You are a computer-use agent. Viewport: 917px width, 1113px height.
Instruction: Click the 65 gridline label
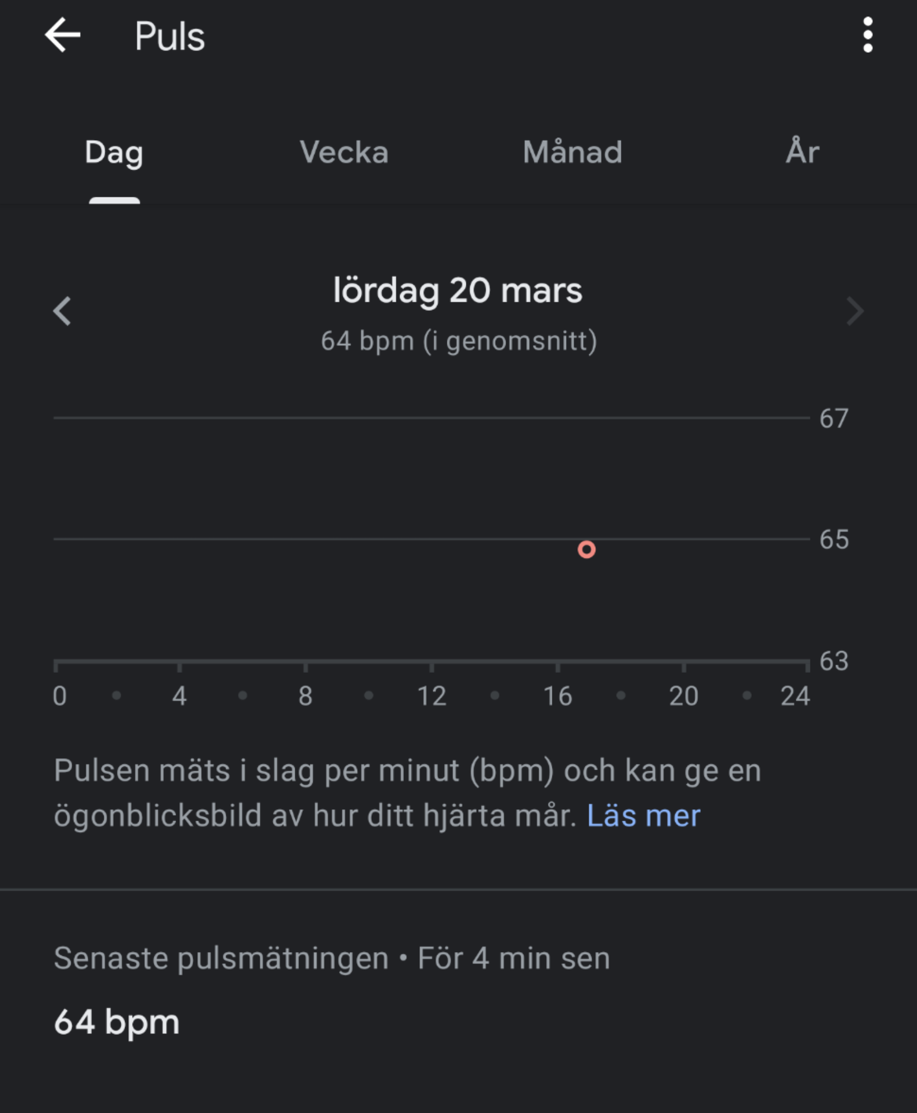click(834, 540)
